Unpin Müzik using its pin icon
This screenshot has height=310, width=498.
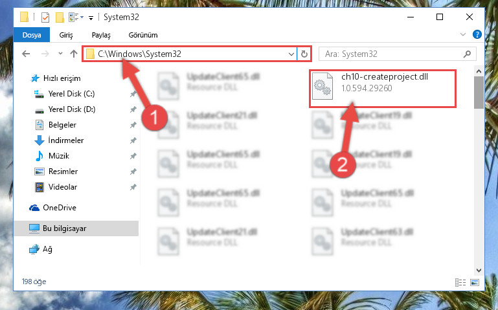coord(133,156)
